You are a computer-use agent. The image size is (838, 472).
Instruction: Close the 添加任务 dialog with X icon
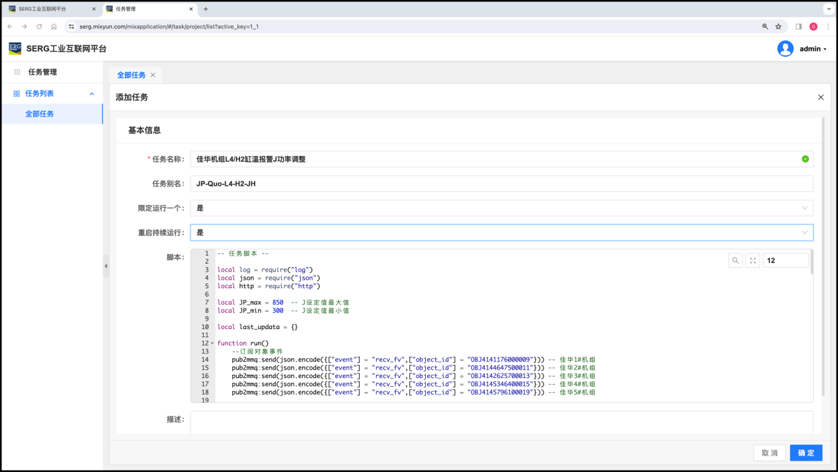pos(821,97)
